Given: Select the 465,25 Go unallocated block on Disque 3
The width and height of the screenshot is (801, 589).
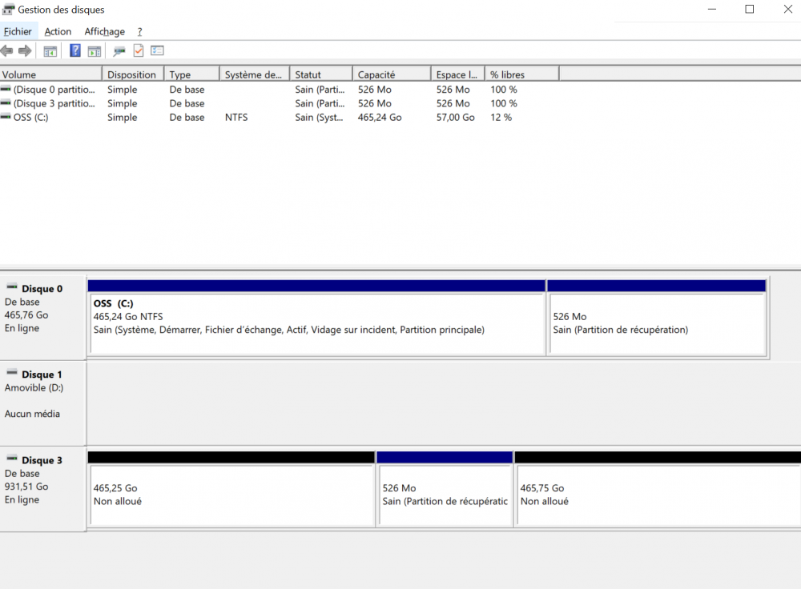Looking at the screenshot, I should tap(231, 495).
